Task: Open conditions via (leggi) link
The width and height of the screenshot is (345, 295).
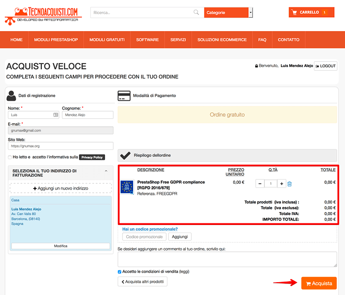Action: click(x=184, y=271)
